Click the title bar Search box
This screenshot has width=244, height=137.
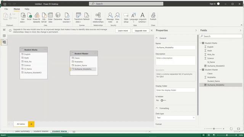pos(126,4)
